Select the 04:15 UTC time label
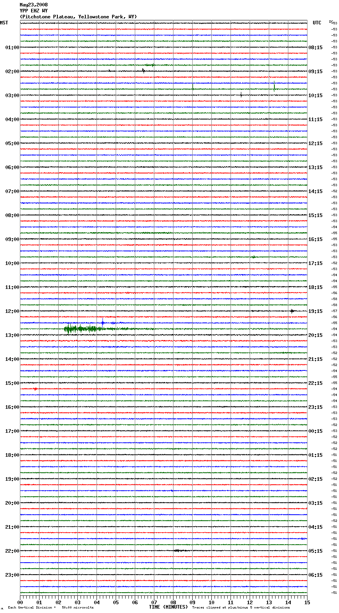Image resolution: width=339 pixels, height=613 pixels. [315, 527]
